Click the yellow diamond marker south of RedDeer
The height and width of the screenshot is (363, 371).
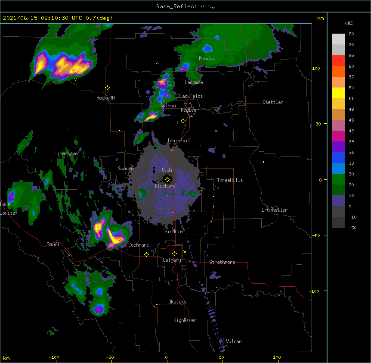183,121
